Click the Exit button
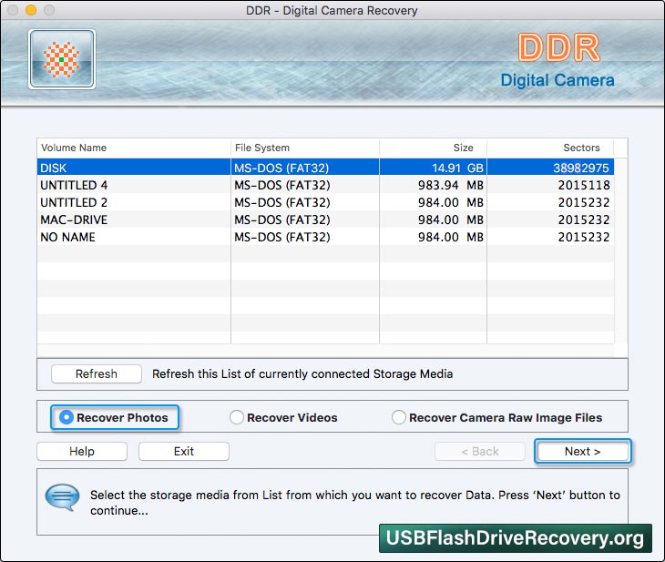The width and height of the screenshot is (665, 562). pos(184,451)
